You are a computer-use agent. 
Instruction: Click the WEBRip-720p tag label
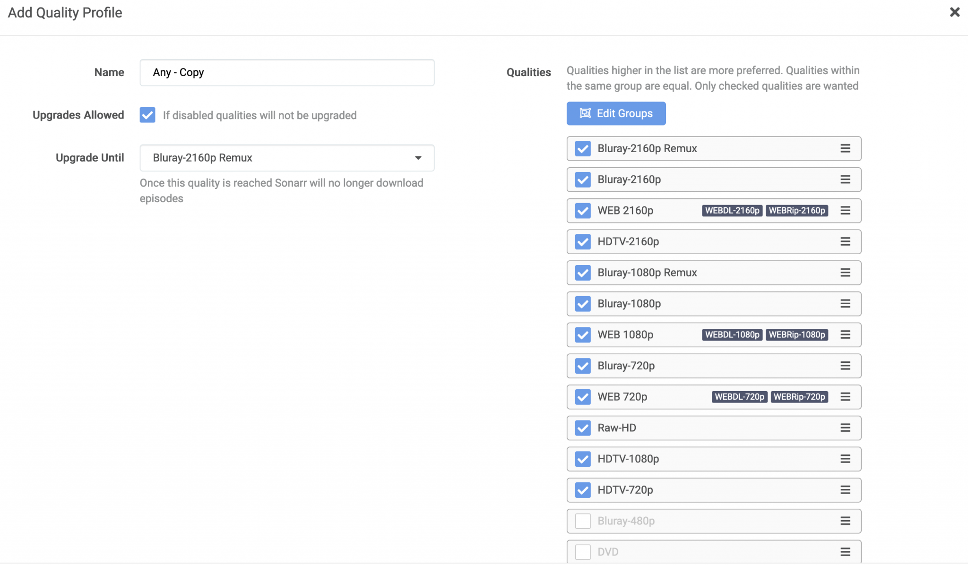(799, 397)
